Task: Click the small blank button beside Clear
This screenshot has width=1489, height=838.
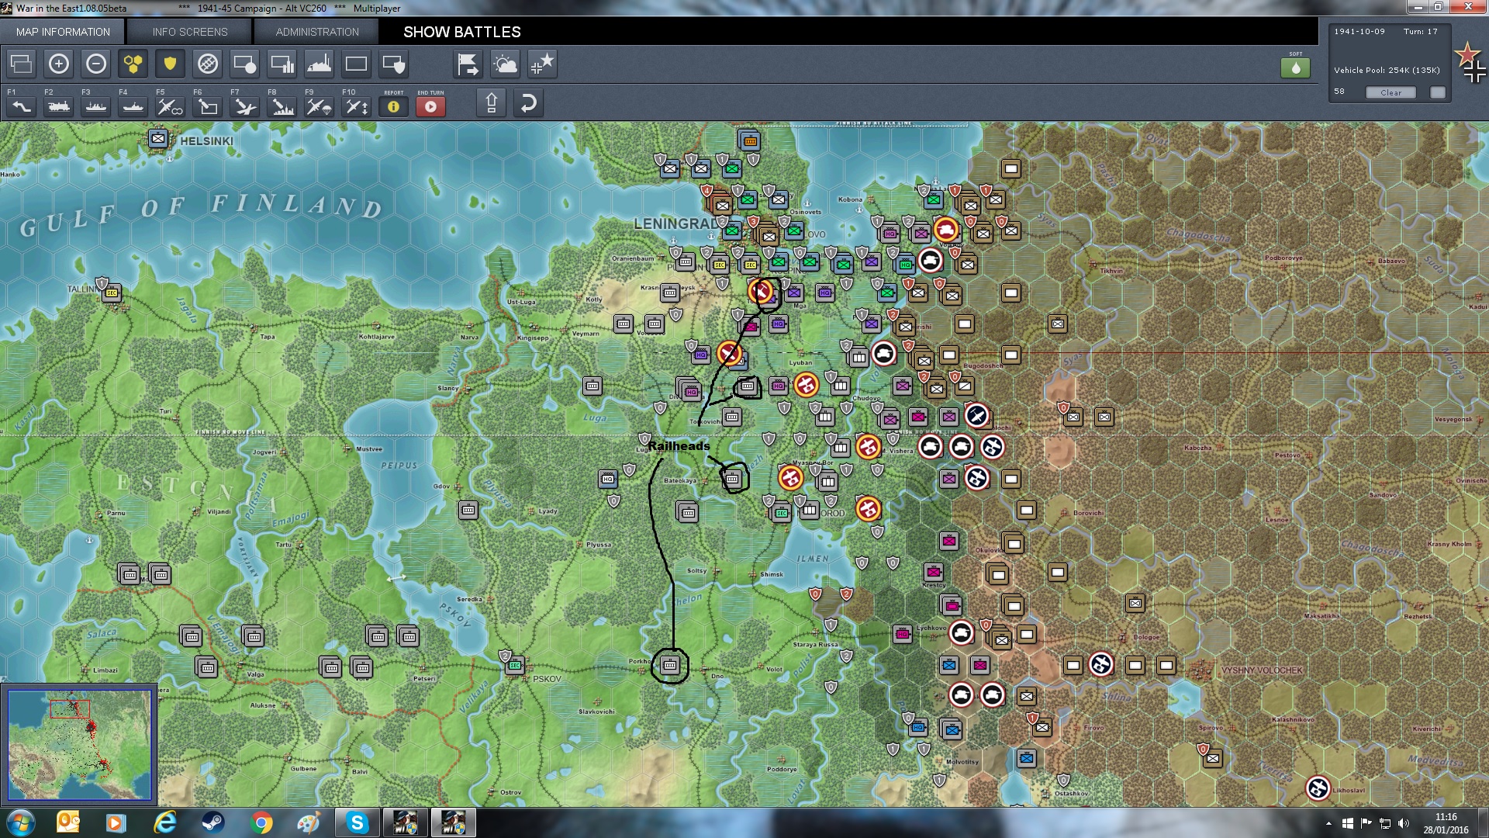Action: tap(1438, 92)
